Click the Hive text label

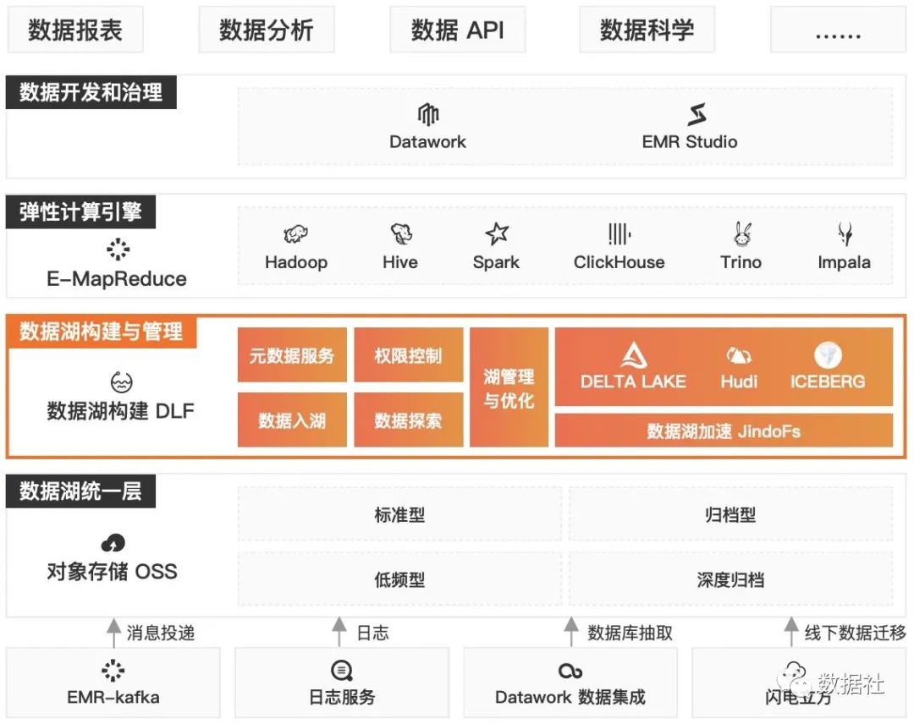click(400, 262)
